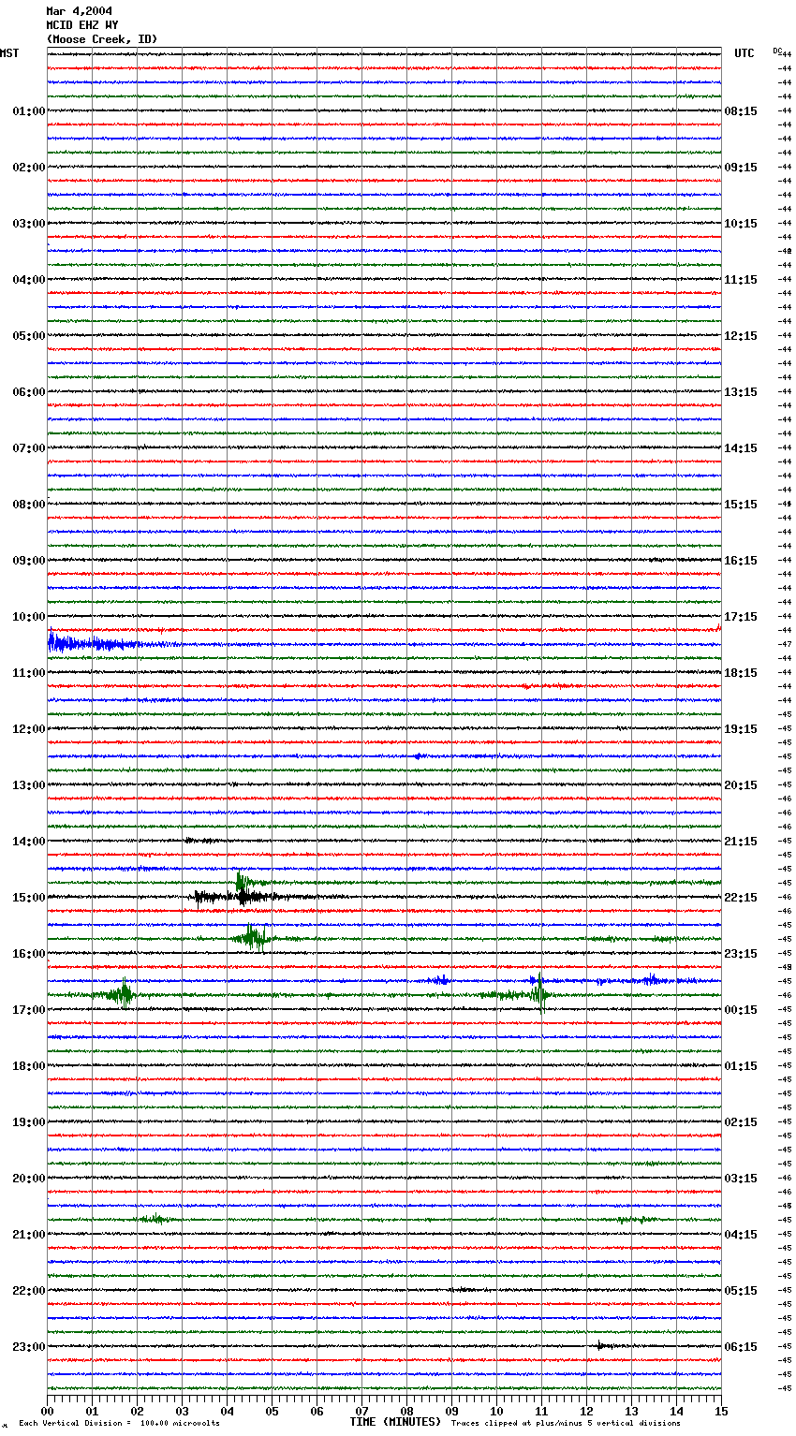The height and width of the screenshot is (1436, 796).
Task: Click the '13:00' MST hour label
Action: (x=29, y=785)
